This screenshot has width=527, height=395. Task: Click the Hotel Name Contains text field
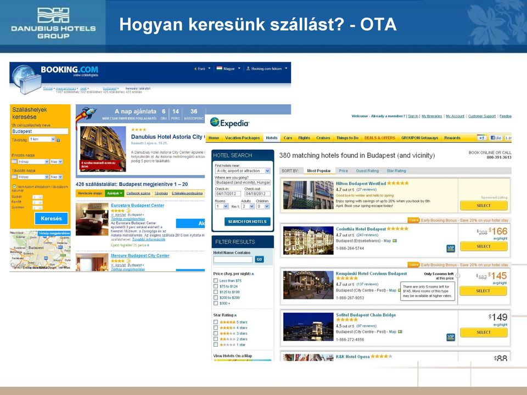click(233, 259)
